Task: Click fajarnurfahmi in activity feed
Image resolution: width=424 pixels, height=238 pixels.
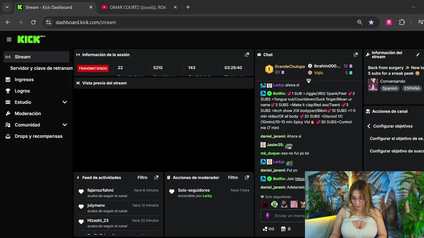Action: pos(100,190)
